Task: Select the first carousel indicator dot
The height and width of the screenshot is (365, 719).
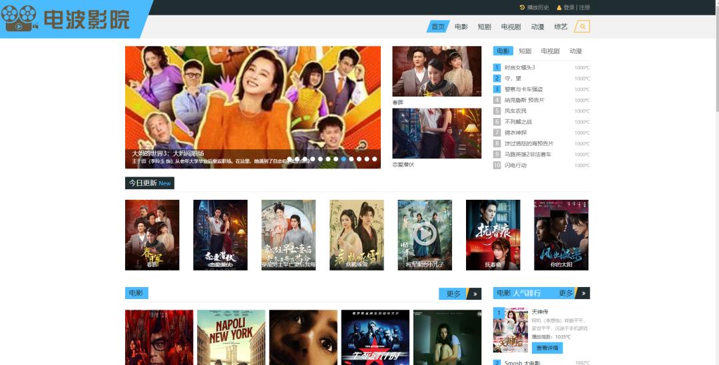Action: coord(289,159)
